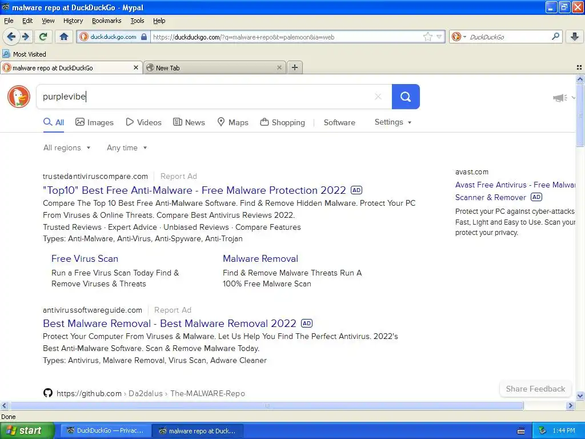Click the address bar URL field
Screen dimensions: 585x439
pyautogui.click(x=286, y=37)
